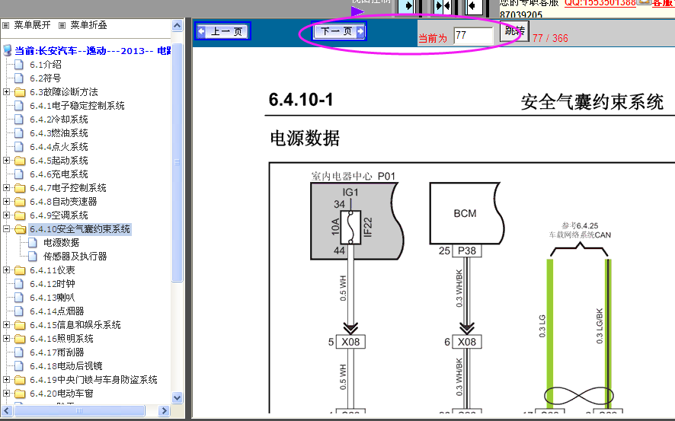Viewport: 675px width, 421px height.
Task: Click the 菜单折叠 list icon
Action: (x=62, y=25)
